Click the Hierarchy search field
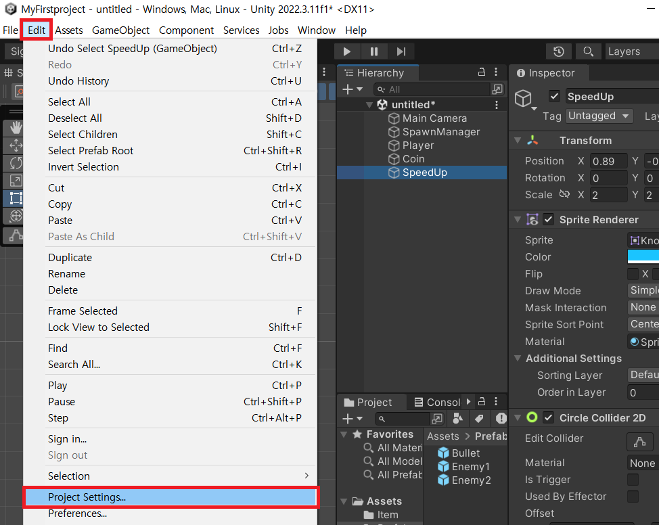The width and height of the screenshot is (659, 525). (x=432, y=89)
